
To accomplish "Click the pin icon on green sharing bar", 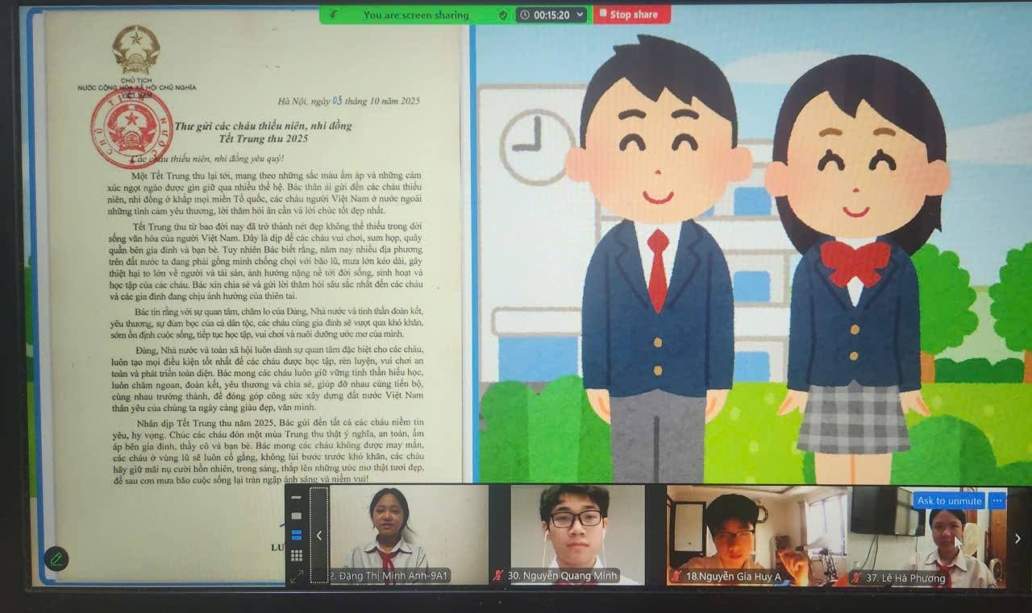I will (335, 14).
